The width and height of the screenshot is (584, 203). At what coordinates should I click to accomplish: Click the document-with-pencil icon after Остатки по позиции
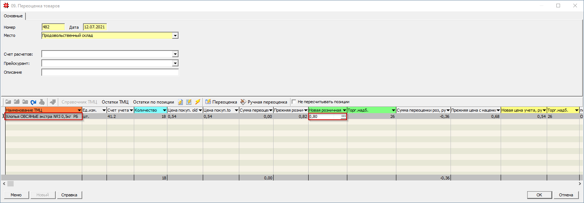coord(181,102)
